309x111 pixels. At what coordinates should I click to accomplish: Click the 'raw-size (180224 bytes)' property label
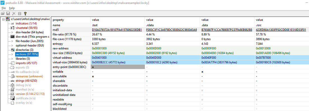click(68, 53)
